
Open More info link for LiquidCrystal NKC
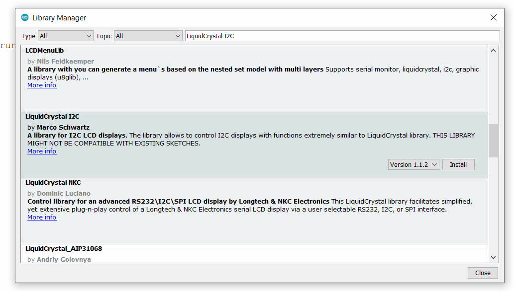(42, 218)
